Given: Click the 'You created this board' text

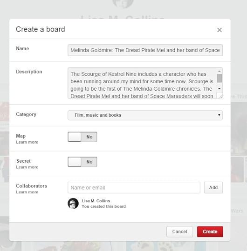Looking at the screenshot, I should click(103, 206).
